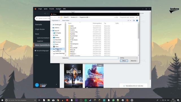Click the view options icon in dialog toolbar
Screen dimensions: 181x102
tap(128, 20)
